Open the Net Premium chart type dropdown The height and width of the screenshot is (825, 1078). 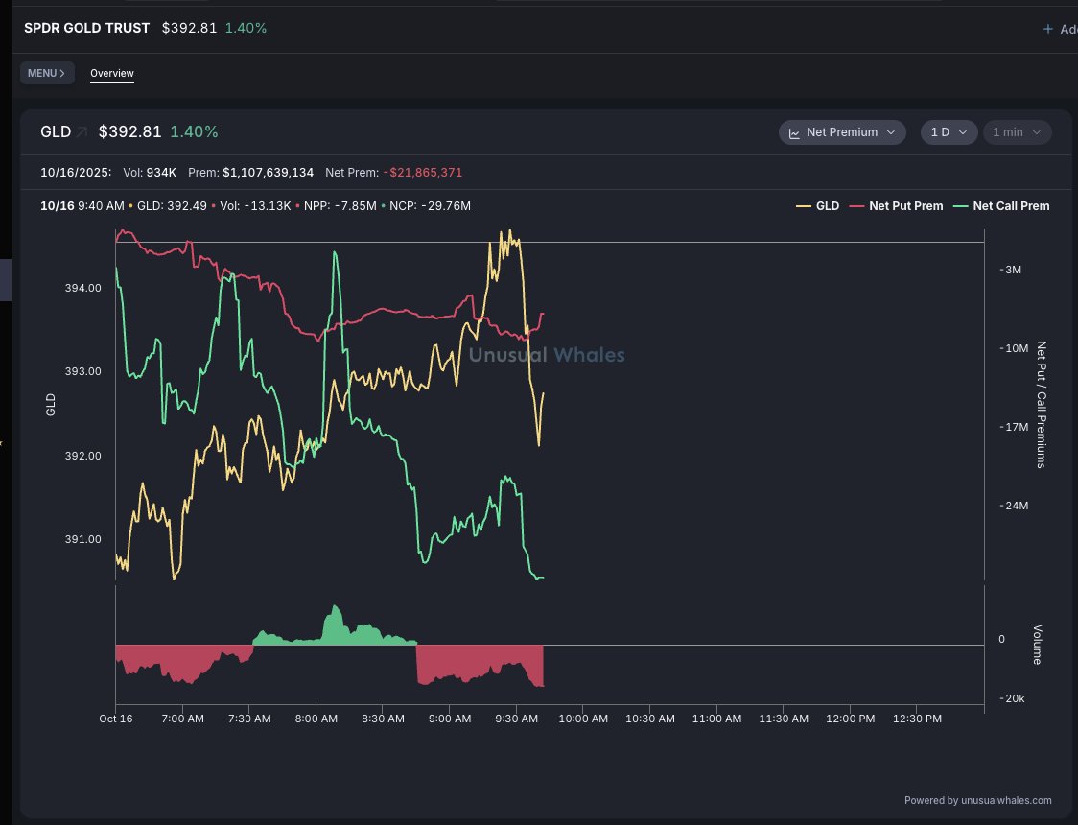[842, 132]
